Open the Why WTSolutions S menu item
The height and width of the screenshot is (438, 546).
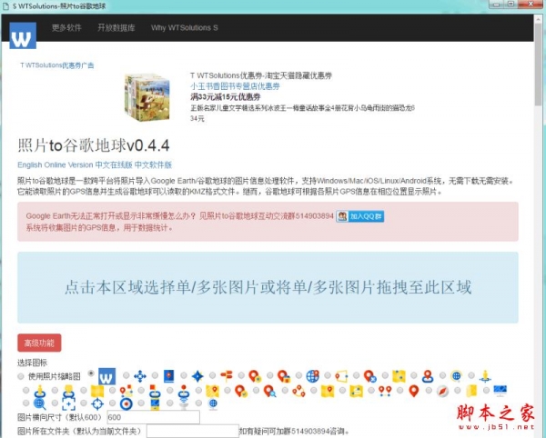185,28
